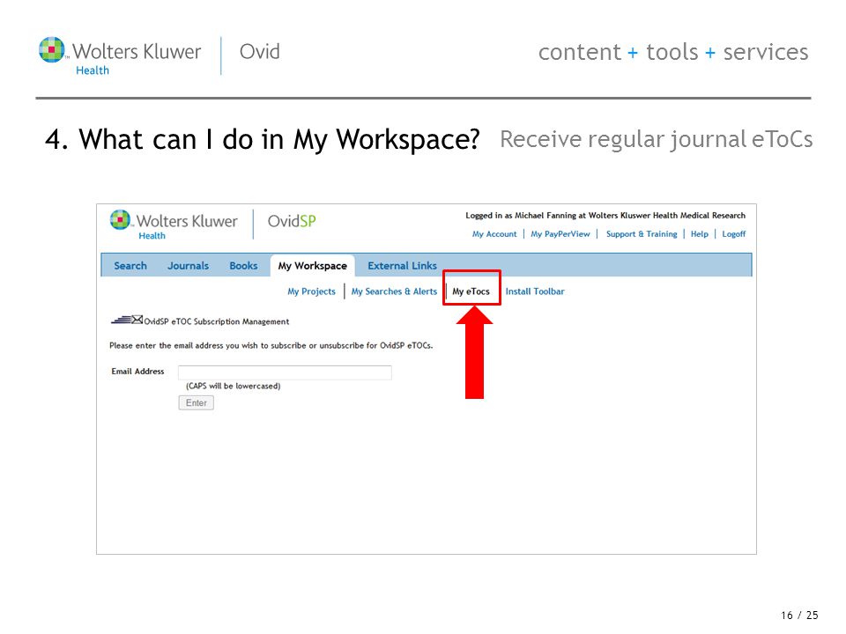
Task: Click the Help link
Action: tap(699, 234)
